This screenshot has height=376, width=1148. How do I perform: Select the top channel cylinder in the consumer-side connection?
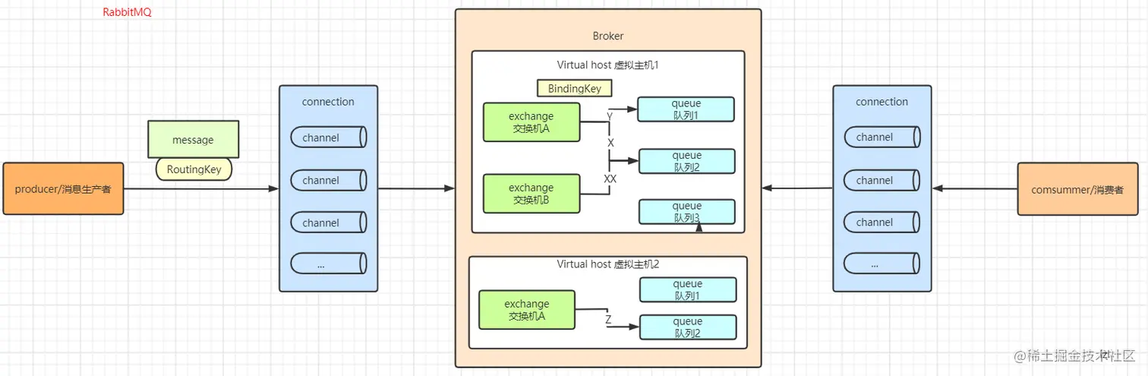[882, 137]
